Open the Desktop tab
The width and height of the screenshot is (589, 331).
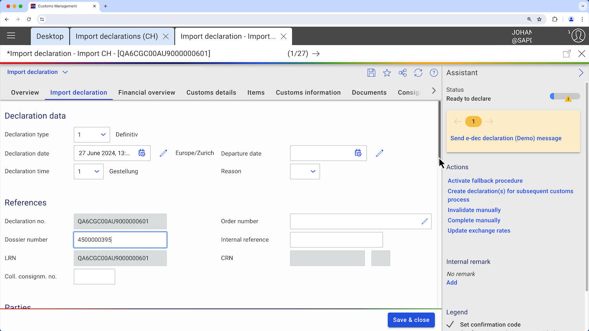50,37
